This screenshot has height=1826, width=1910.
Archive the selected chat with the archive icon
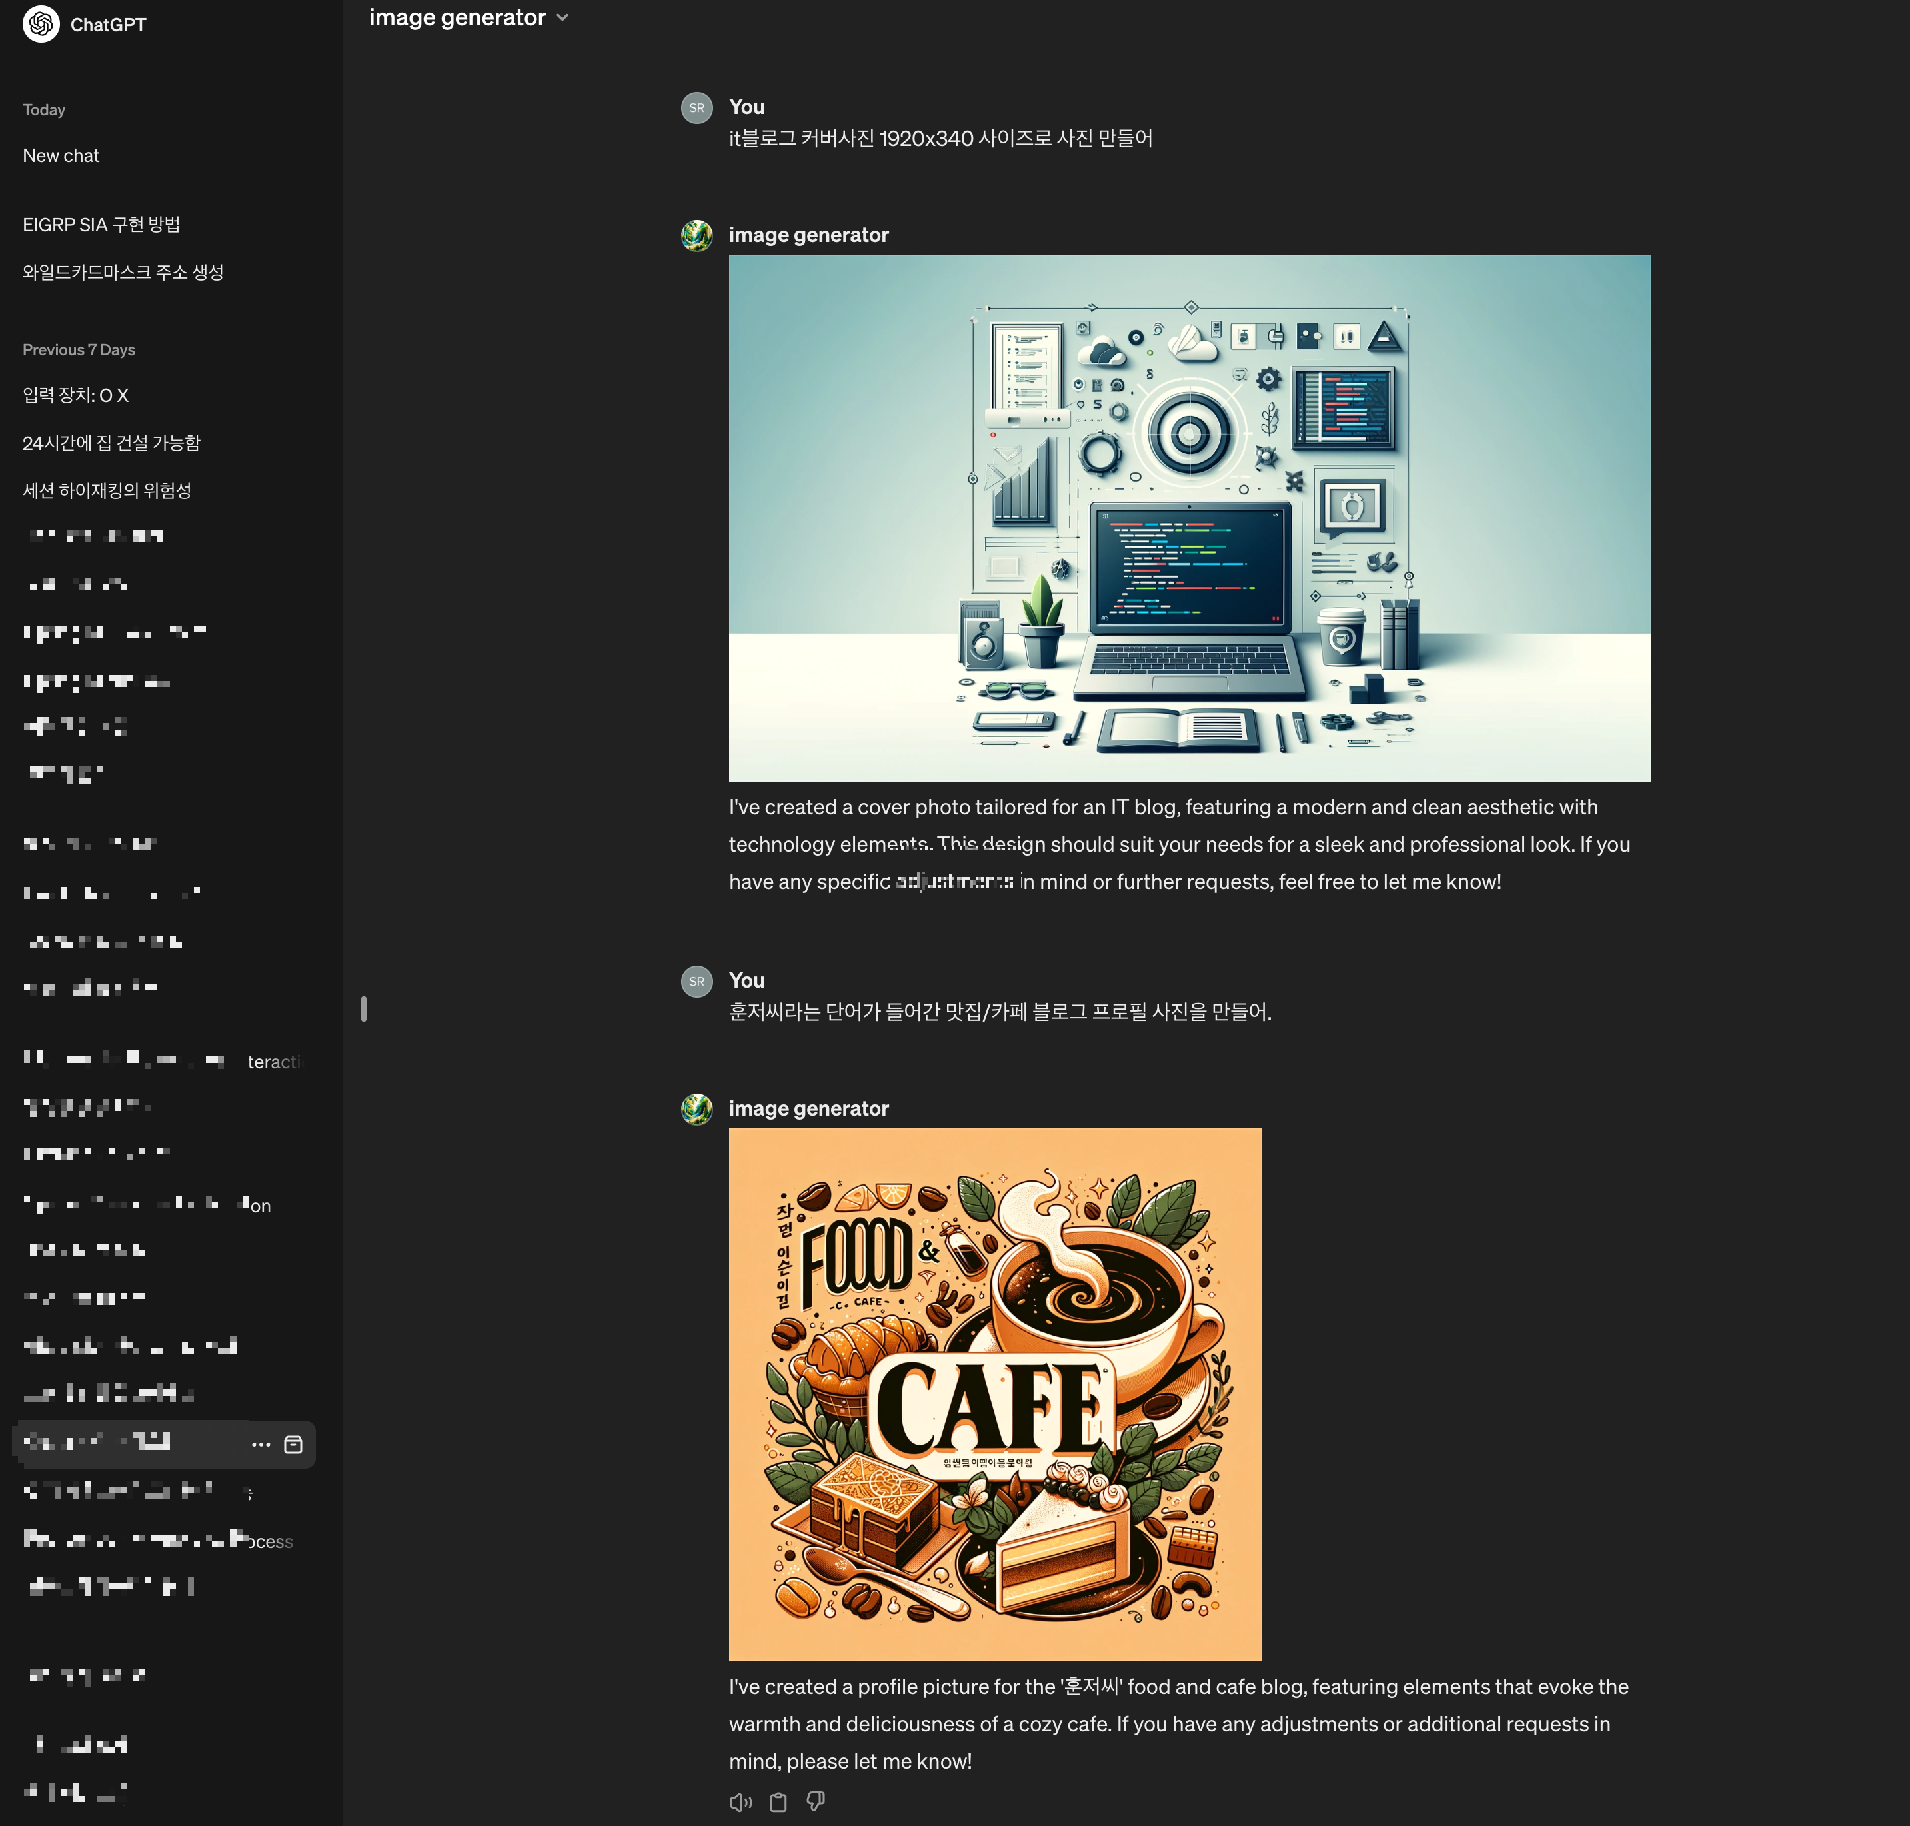293,1444
